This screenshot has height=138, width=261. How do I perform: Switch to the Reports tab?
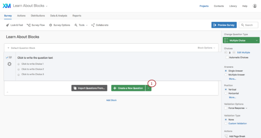click(77, 16)
